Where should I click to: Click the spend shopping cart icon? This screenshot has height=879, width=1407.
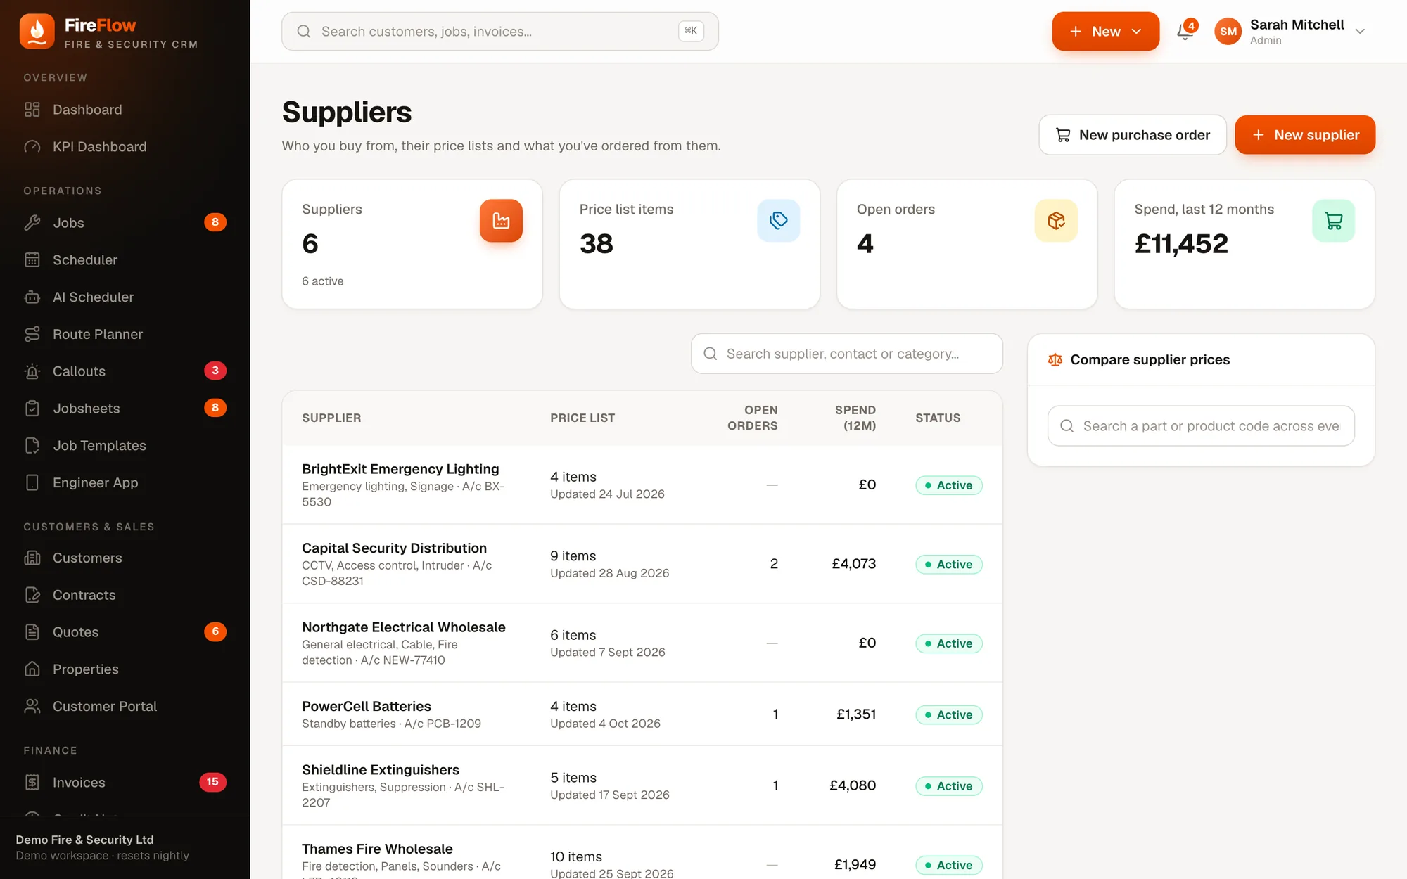[1333, 221]
